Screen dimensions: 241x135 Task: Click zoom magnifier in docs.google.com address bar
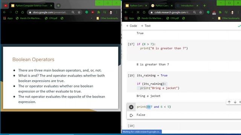73,12
